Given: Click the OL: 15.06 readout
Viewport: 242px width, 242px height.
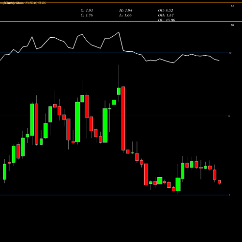Looking at the screenshot, I should [166, 20].
